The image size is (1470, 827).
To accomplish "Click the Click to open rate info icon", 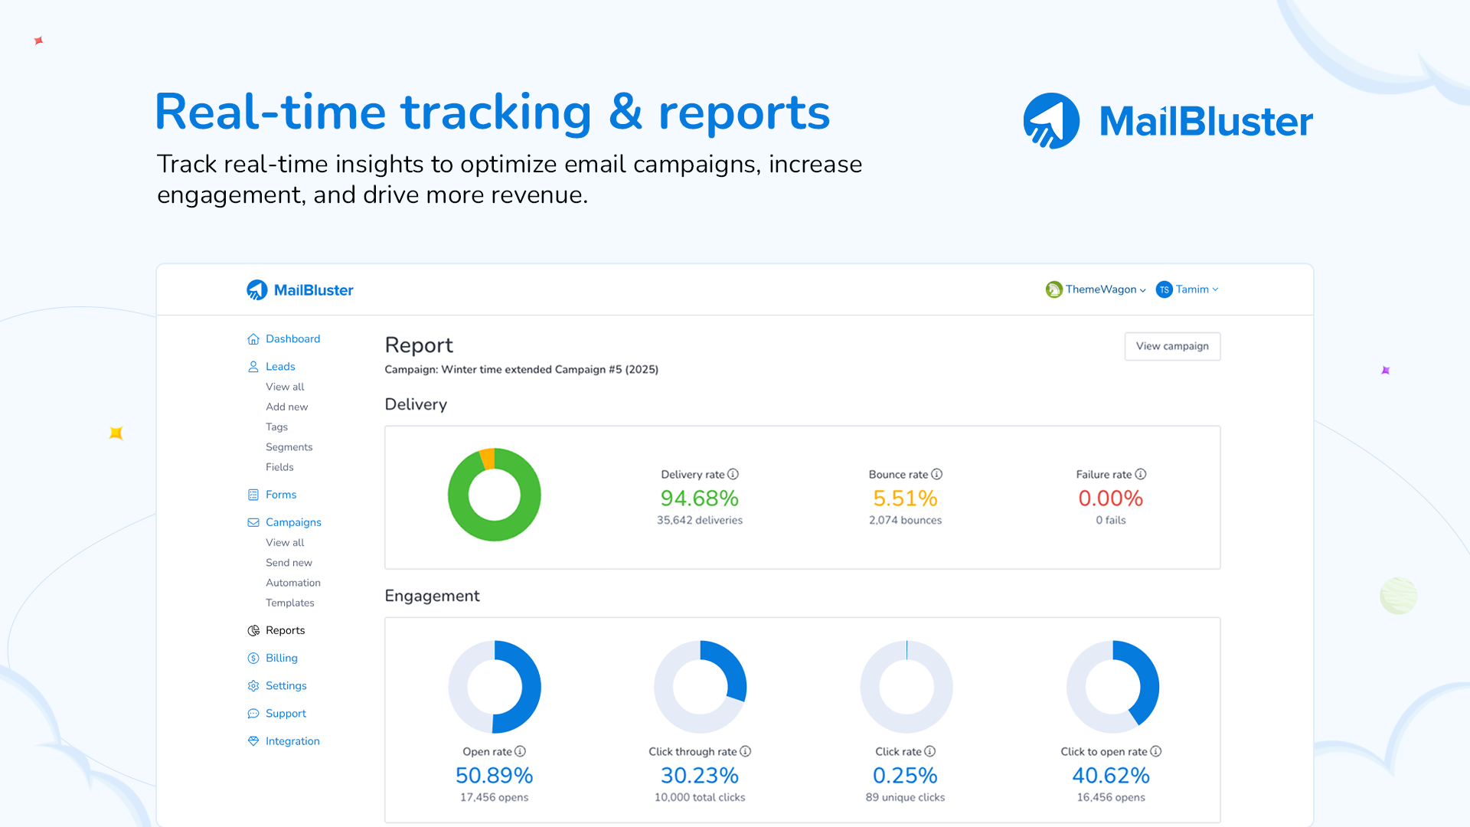I will coord(1155,751).
